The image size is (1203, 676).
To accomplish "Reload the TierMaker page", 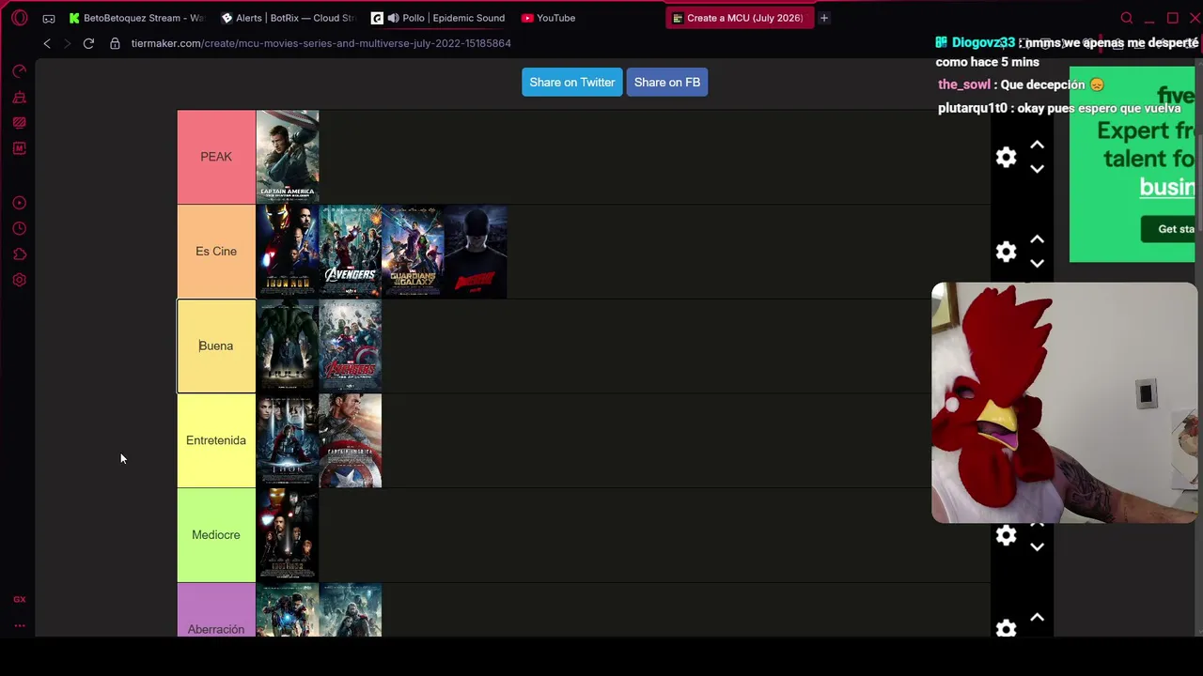I will [x=88, y=43].
